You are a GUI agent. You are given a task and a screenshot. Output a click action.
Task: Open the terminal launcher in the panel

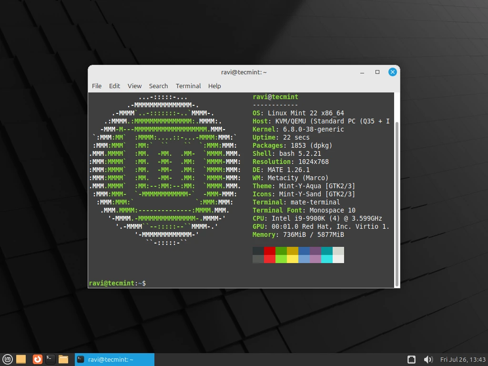point(51,359)
